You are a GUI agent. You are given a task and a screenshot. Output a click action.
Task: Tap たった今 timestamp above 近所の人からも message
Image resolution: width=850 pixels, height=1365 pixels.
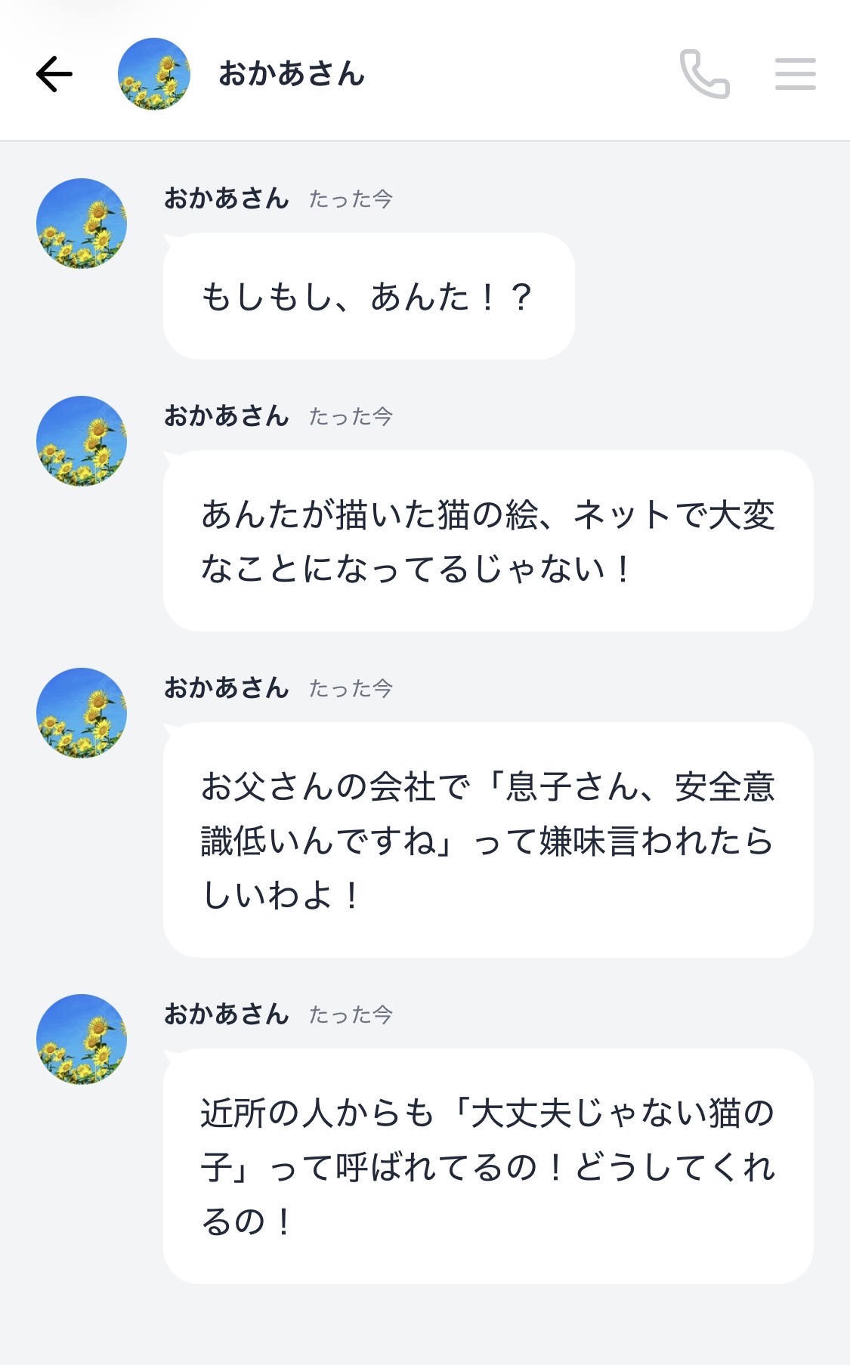(351, 1015)
